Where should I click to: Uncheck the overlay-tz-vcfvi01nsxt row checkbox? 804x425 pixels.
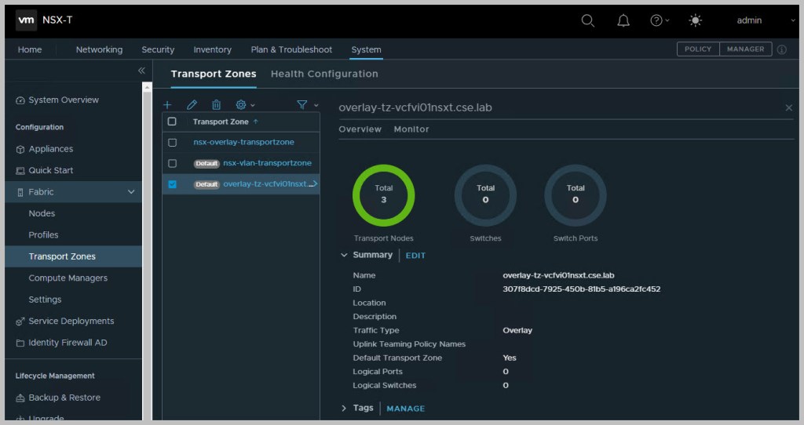(x=172, y=184)
